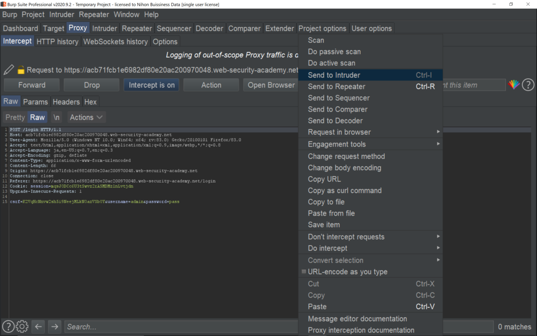Switch the message editor to its Raw view toggle

(x=37, y=117)
